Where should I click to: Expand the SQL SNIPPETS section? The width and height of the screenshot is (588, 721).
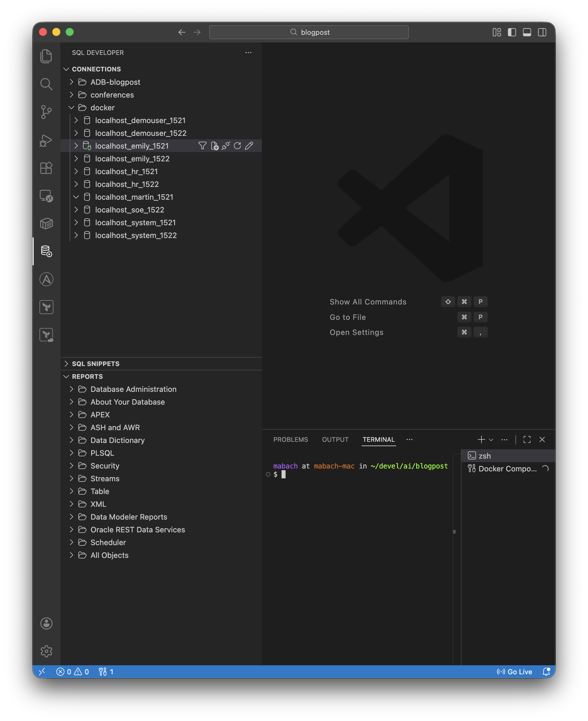95,363
